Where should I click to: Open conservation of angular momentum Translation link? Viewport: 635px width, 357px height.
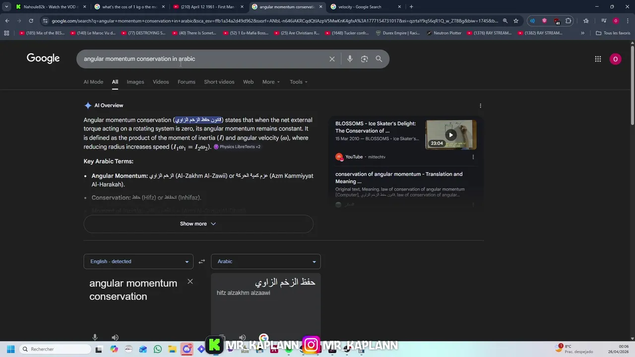[x=399, y=178]
